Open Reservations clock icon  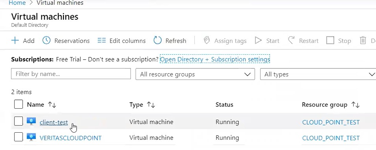click(x=46, y=41)
